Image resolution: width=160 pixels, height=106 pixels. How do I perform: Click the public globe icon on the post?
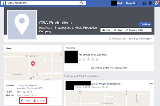(107, 87)
